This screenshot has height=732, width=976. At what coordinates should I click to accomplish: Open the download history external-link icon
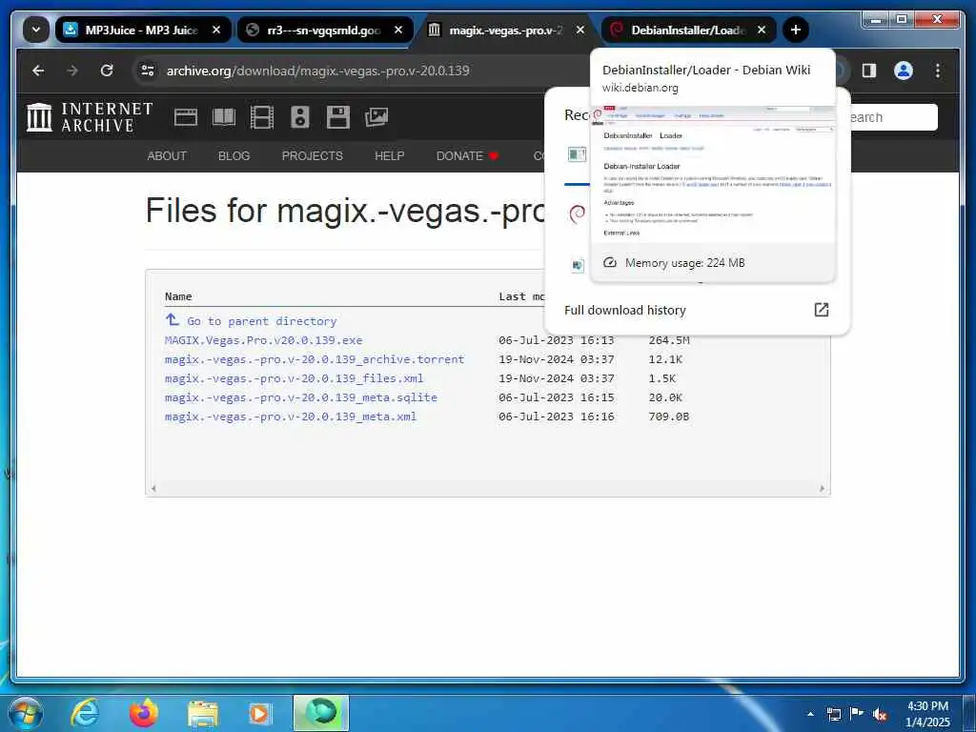pyautogui.click(x=822, y=310)
